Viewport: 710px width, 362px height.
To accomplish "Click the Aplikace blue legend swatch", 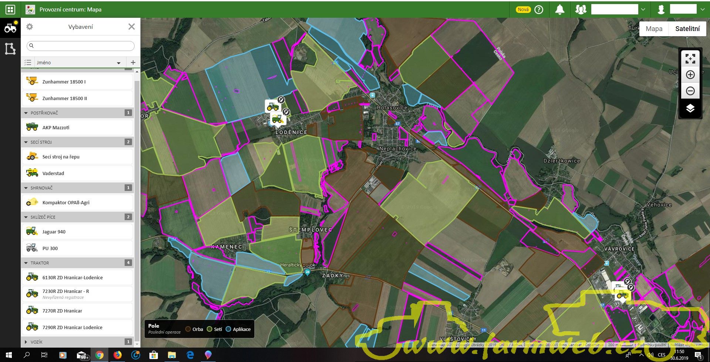I will click(228, 329).
